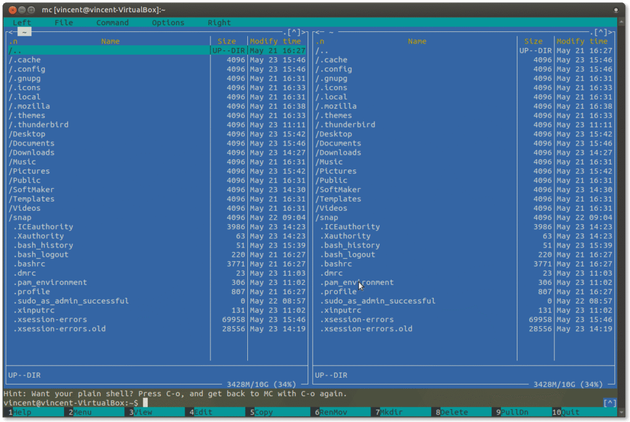Open the Left menu

point(22,23)
